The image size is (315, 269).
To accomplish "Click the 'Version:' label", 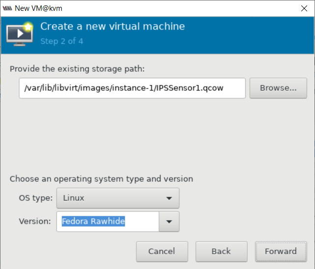I will pos(35,221).
